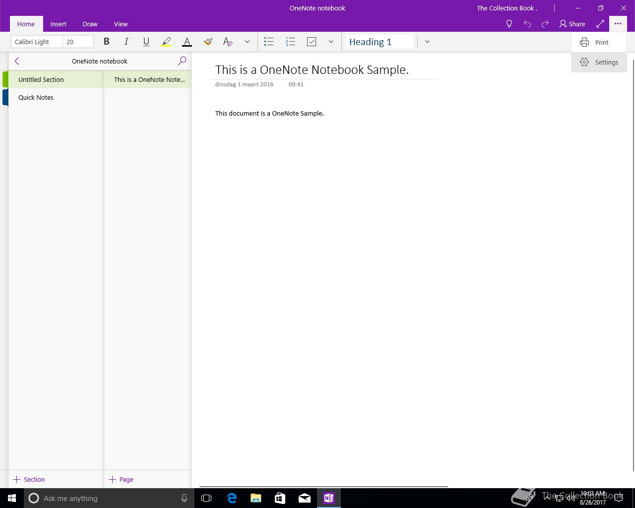Click the OneNote taskbar icon
Screen dimensions: 635x508
(x=329, y=498)
